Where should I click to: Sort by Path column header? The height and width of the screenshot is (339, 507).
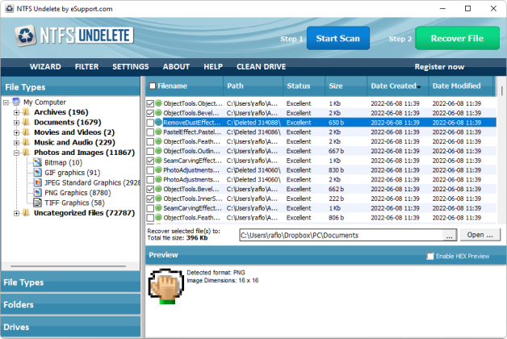click(253, 86)
